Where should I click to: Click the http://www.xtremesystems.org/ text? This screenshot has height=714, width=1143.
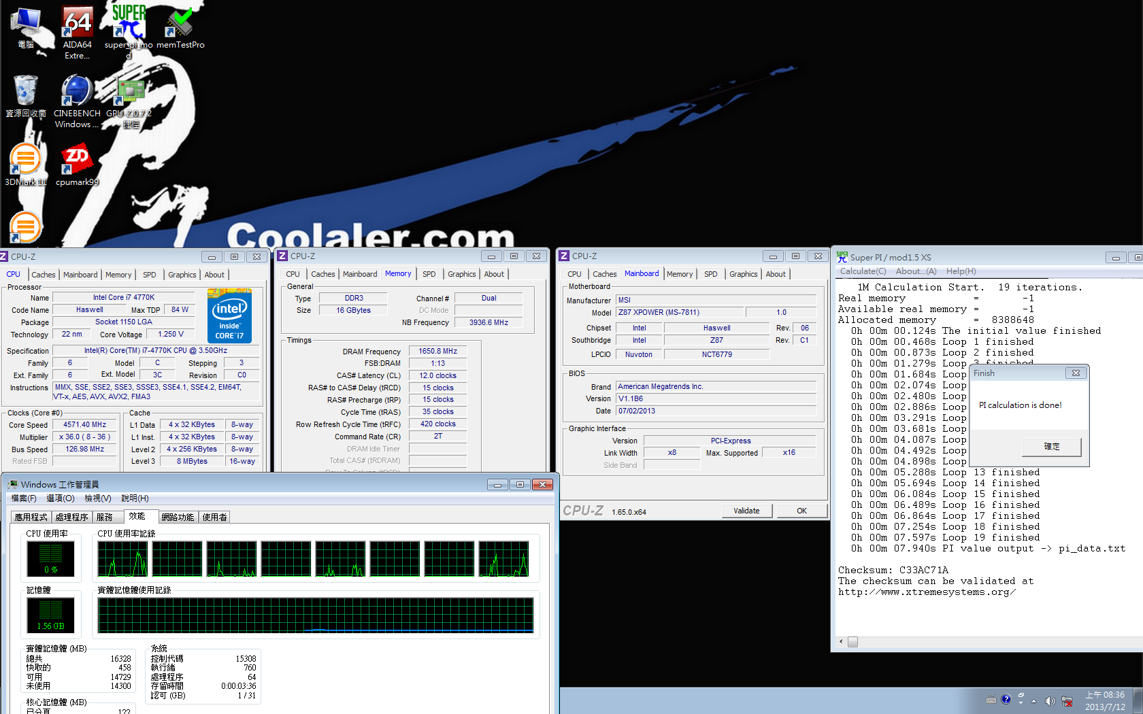pos(927,592)
